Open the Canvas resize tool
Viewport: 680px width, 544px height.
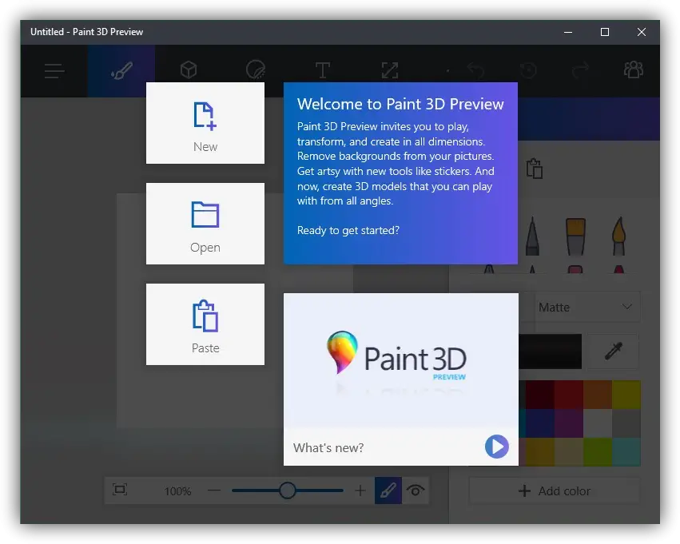pos(389,71)
